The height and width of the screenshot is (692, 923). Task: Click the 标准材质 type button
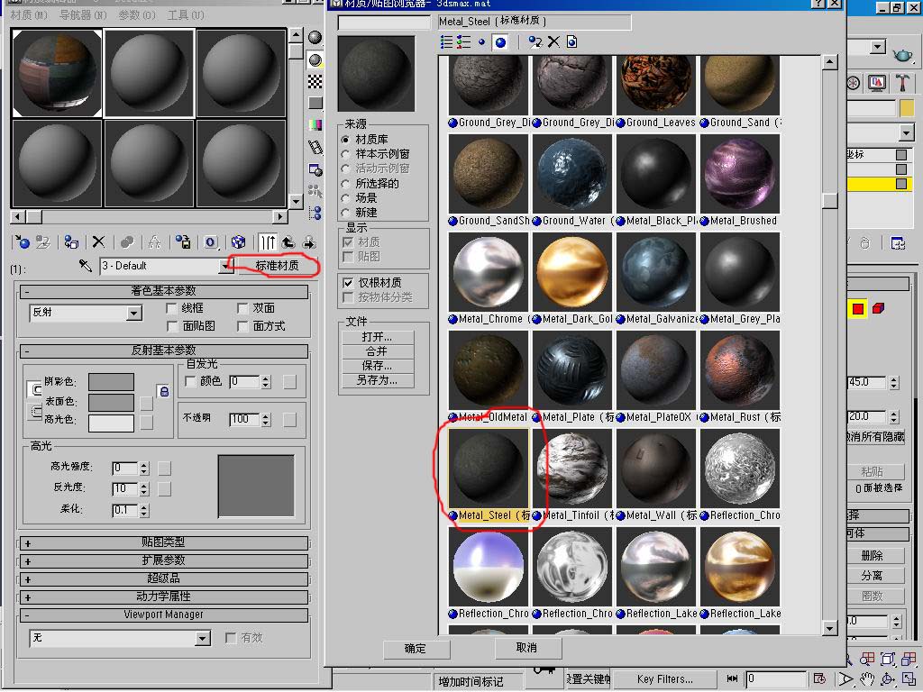278,266
